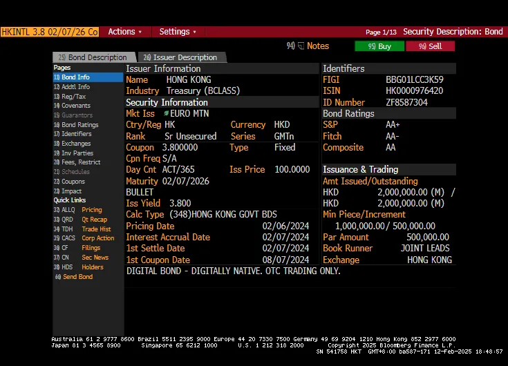This screenshot has height=366, width=508.
Task: Click the 1st Coupon Date 08/07/2024
Action: pyautogui.click(x=285, y=260)
